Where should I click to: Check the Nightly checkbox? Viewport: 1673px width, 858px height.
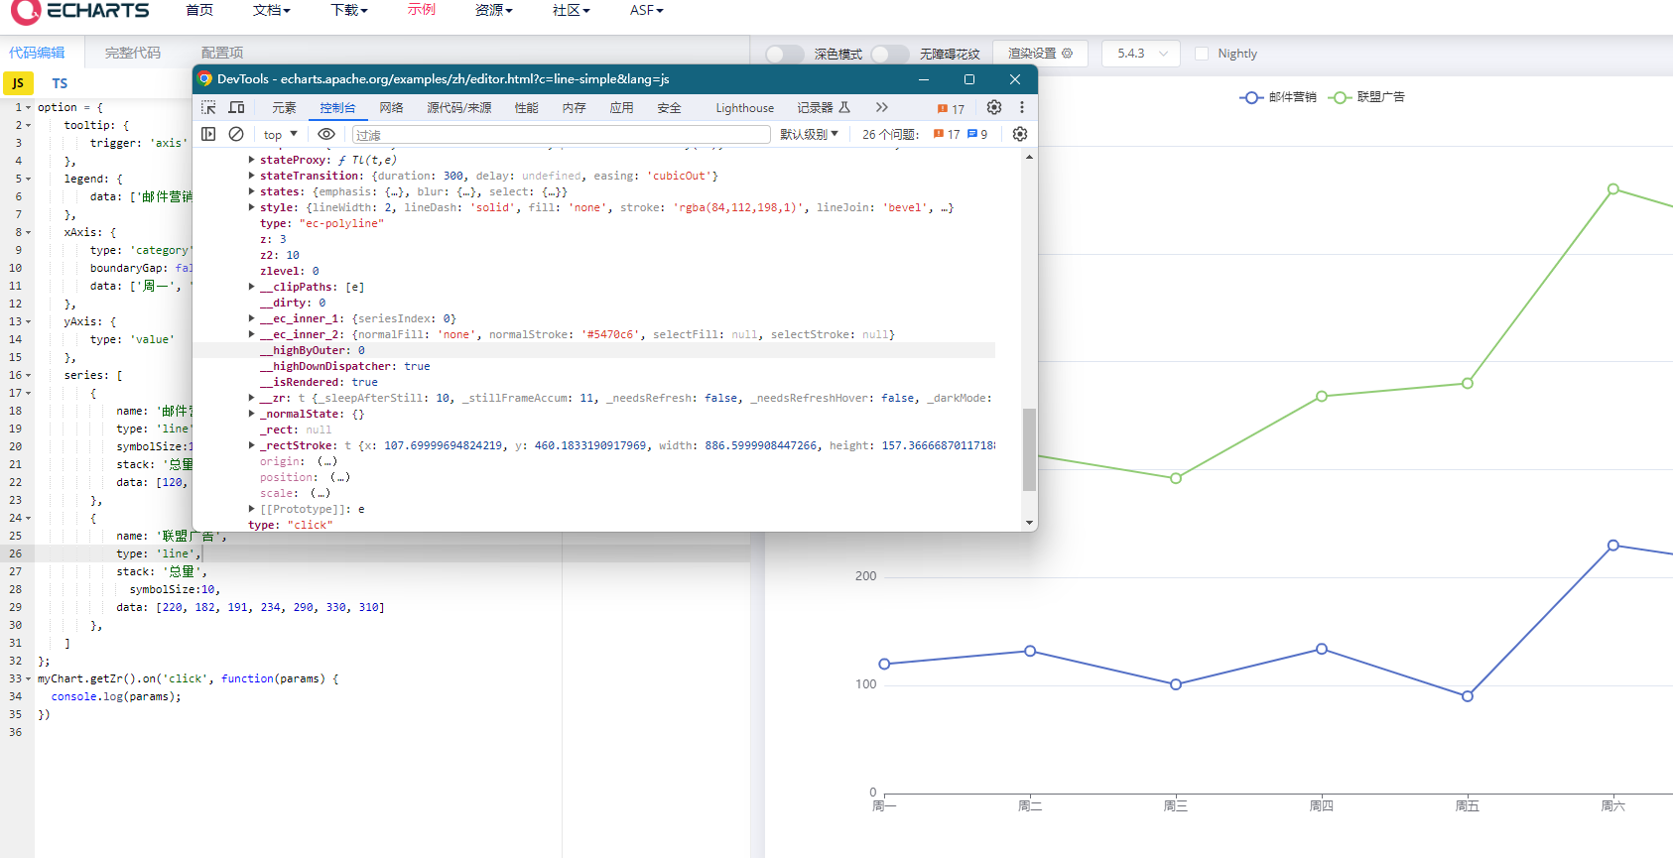point(1202,54)
